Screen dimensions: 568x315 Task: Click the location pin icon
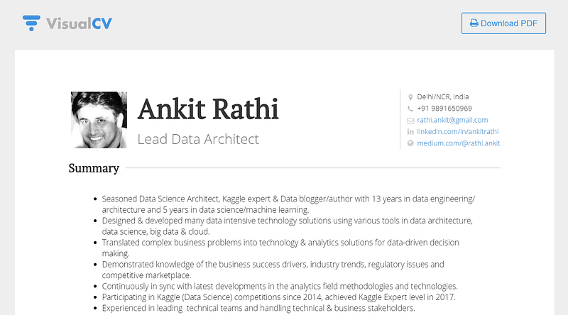click(x=410, y=97)
